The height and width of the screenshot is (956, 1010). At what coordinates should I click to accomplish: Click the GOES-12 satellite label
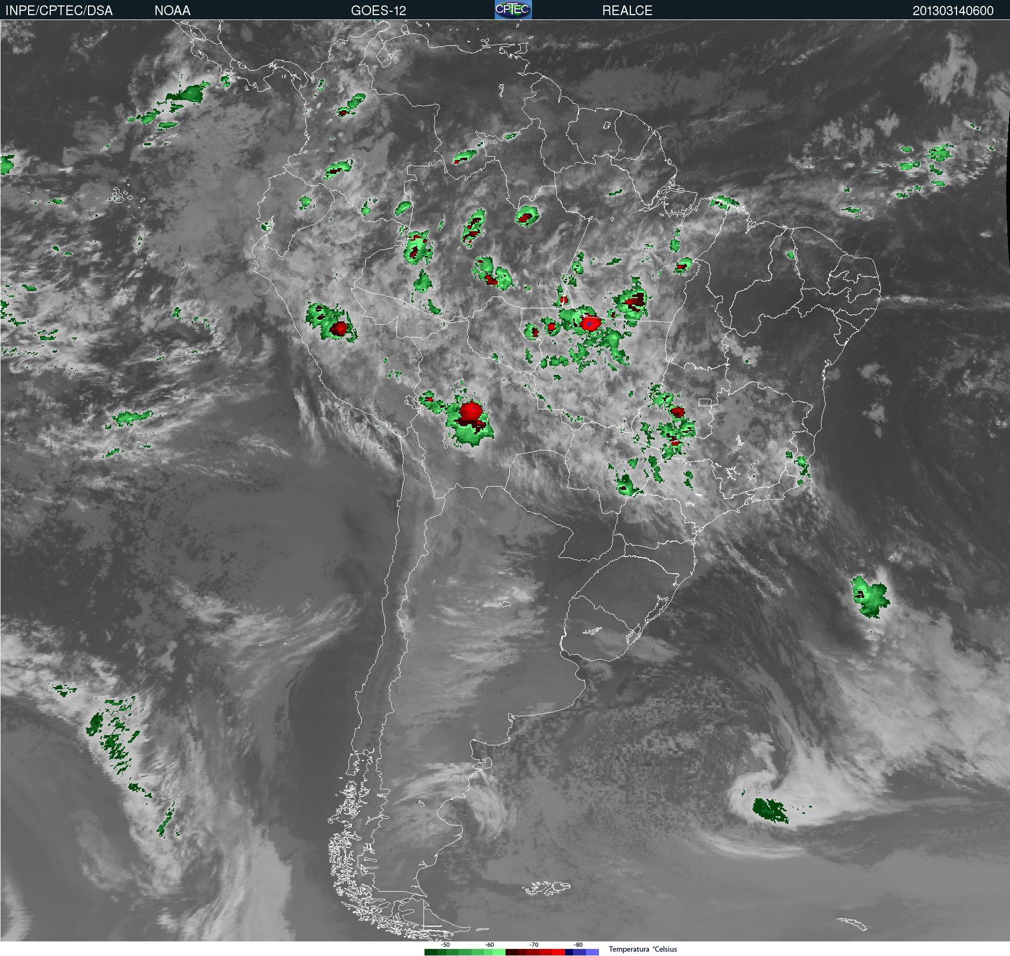coord(378,11)
